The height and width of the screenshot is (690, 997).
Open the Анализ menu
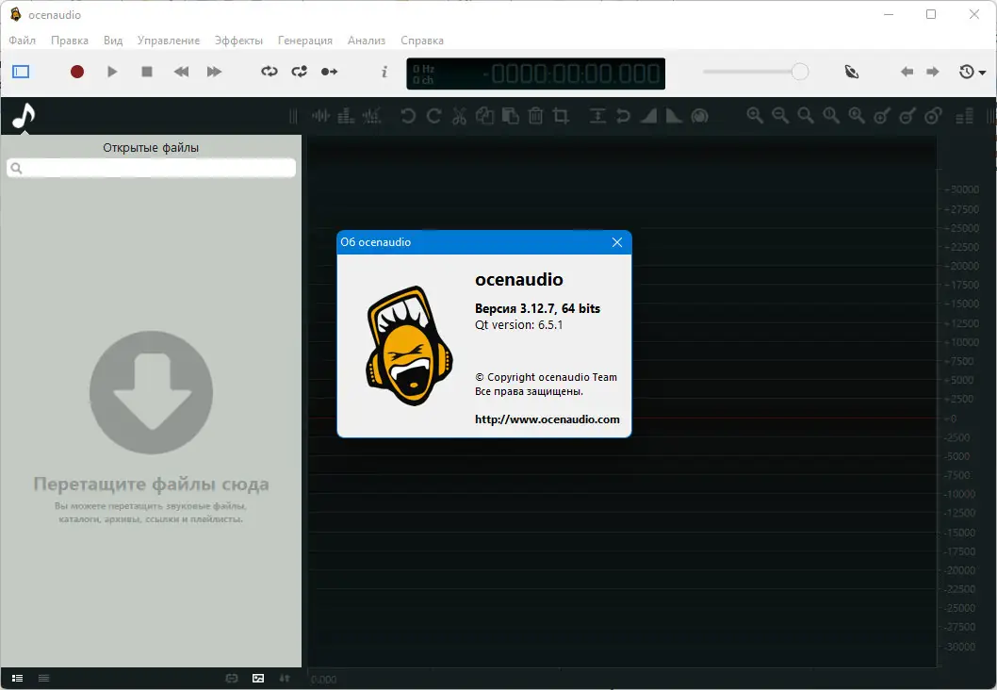[x=367, y=41]
